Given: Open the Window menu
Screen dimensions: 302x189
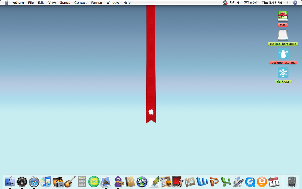Looking at the screenshot, I should click(113, 2).
